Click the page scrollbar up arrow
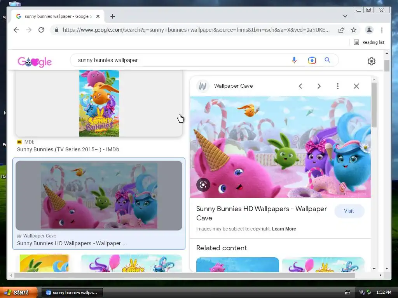This screenshot has height=298, width=398. coord(387,53)
